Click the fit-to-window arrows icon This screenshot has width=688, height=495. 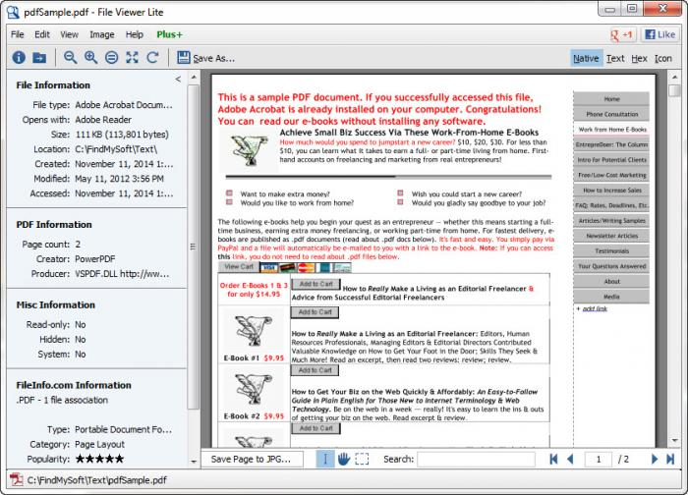click(132, 58)
